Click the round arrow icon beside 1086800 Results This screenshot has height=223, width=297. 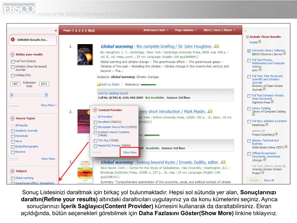13,39
